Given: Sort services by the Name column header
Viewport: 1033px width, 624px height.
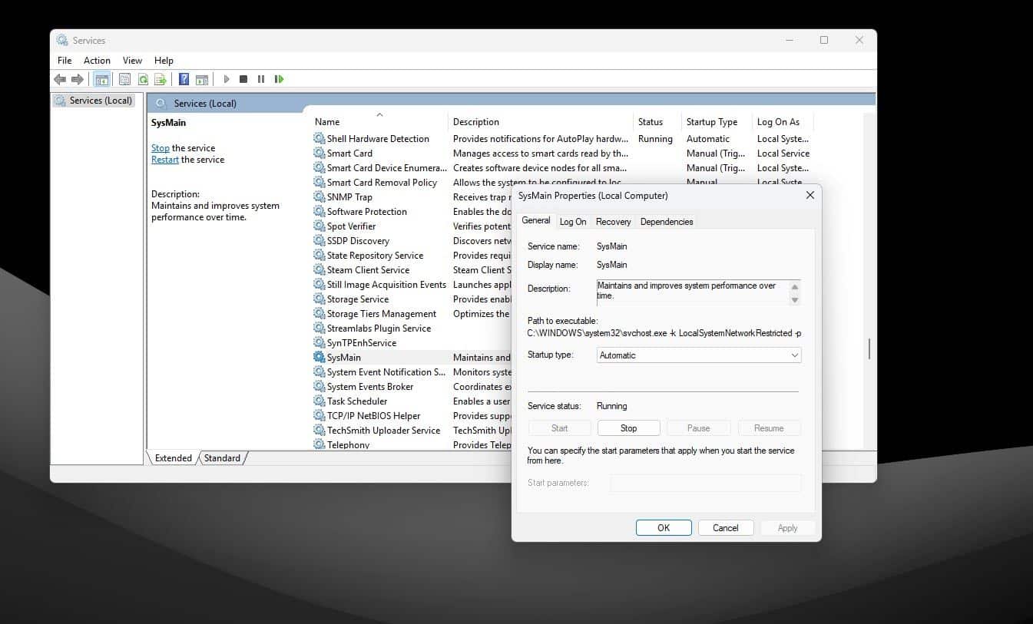Looking at the screenshot, I should pyautogui.click(x=326, y=121).
